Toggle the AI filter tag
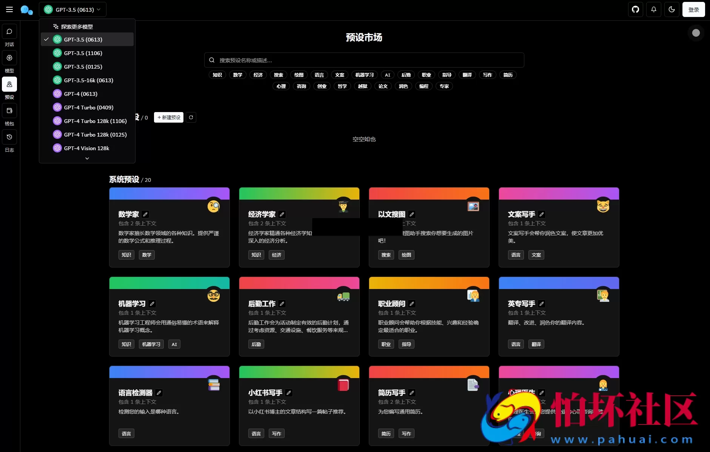The height and width of the screenshot is (452, 710). [x=388, y=75]
